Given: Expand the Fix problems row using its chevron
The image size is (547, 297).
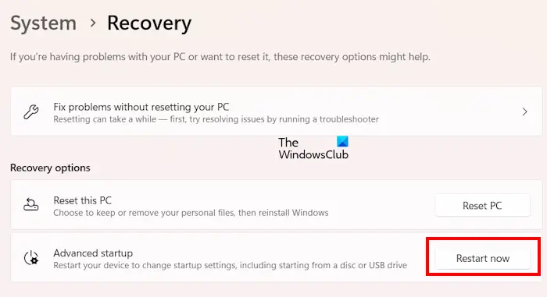Looking at the screenshot, I should pos(524,111).
